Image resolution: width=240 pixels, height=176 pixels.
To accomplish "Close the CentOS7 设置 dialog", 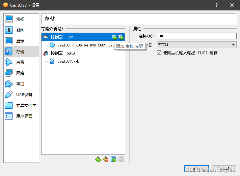I will click(x=232, y=5).
